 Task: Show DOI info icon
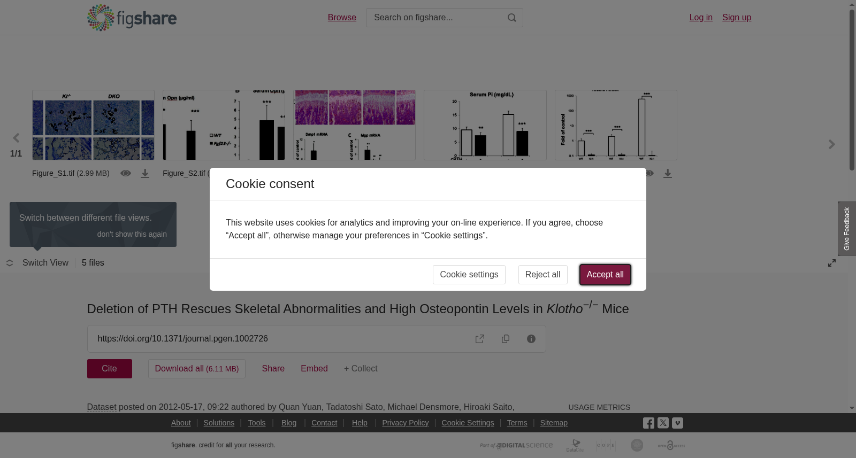coord(531,339)
